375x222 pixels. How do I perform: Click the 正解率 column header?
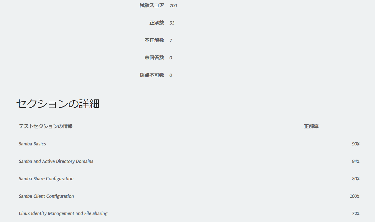311,126
